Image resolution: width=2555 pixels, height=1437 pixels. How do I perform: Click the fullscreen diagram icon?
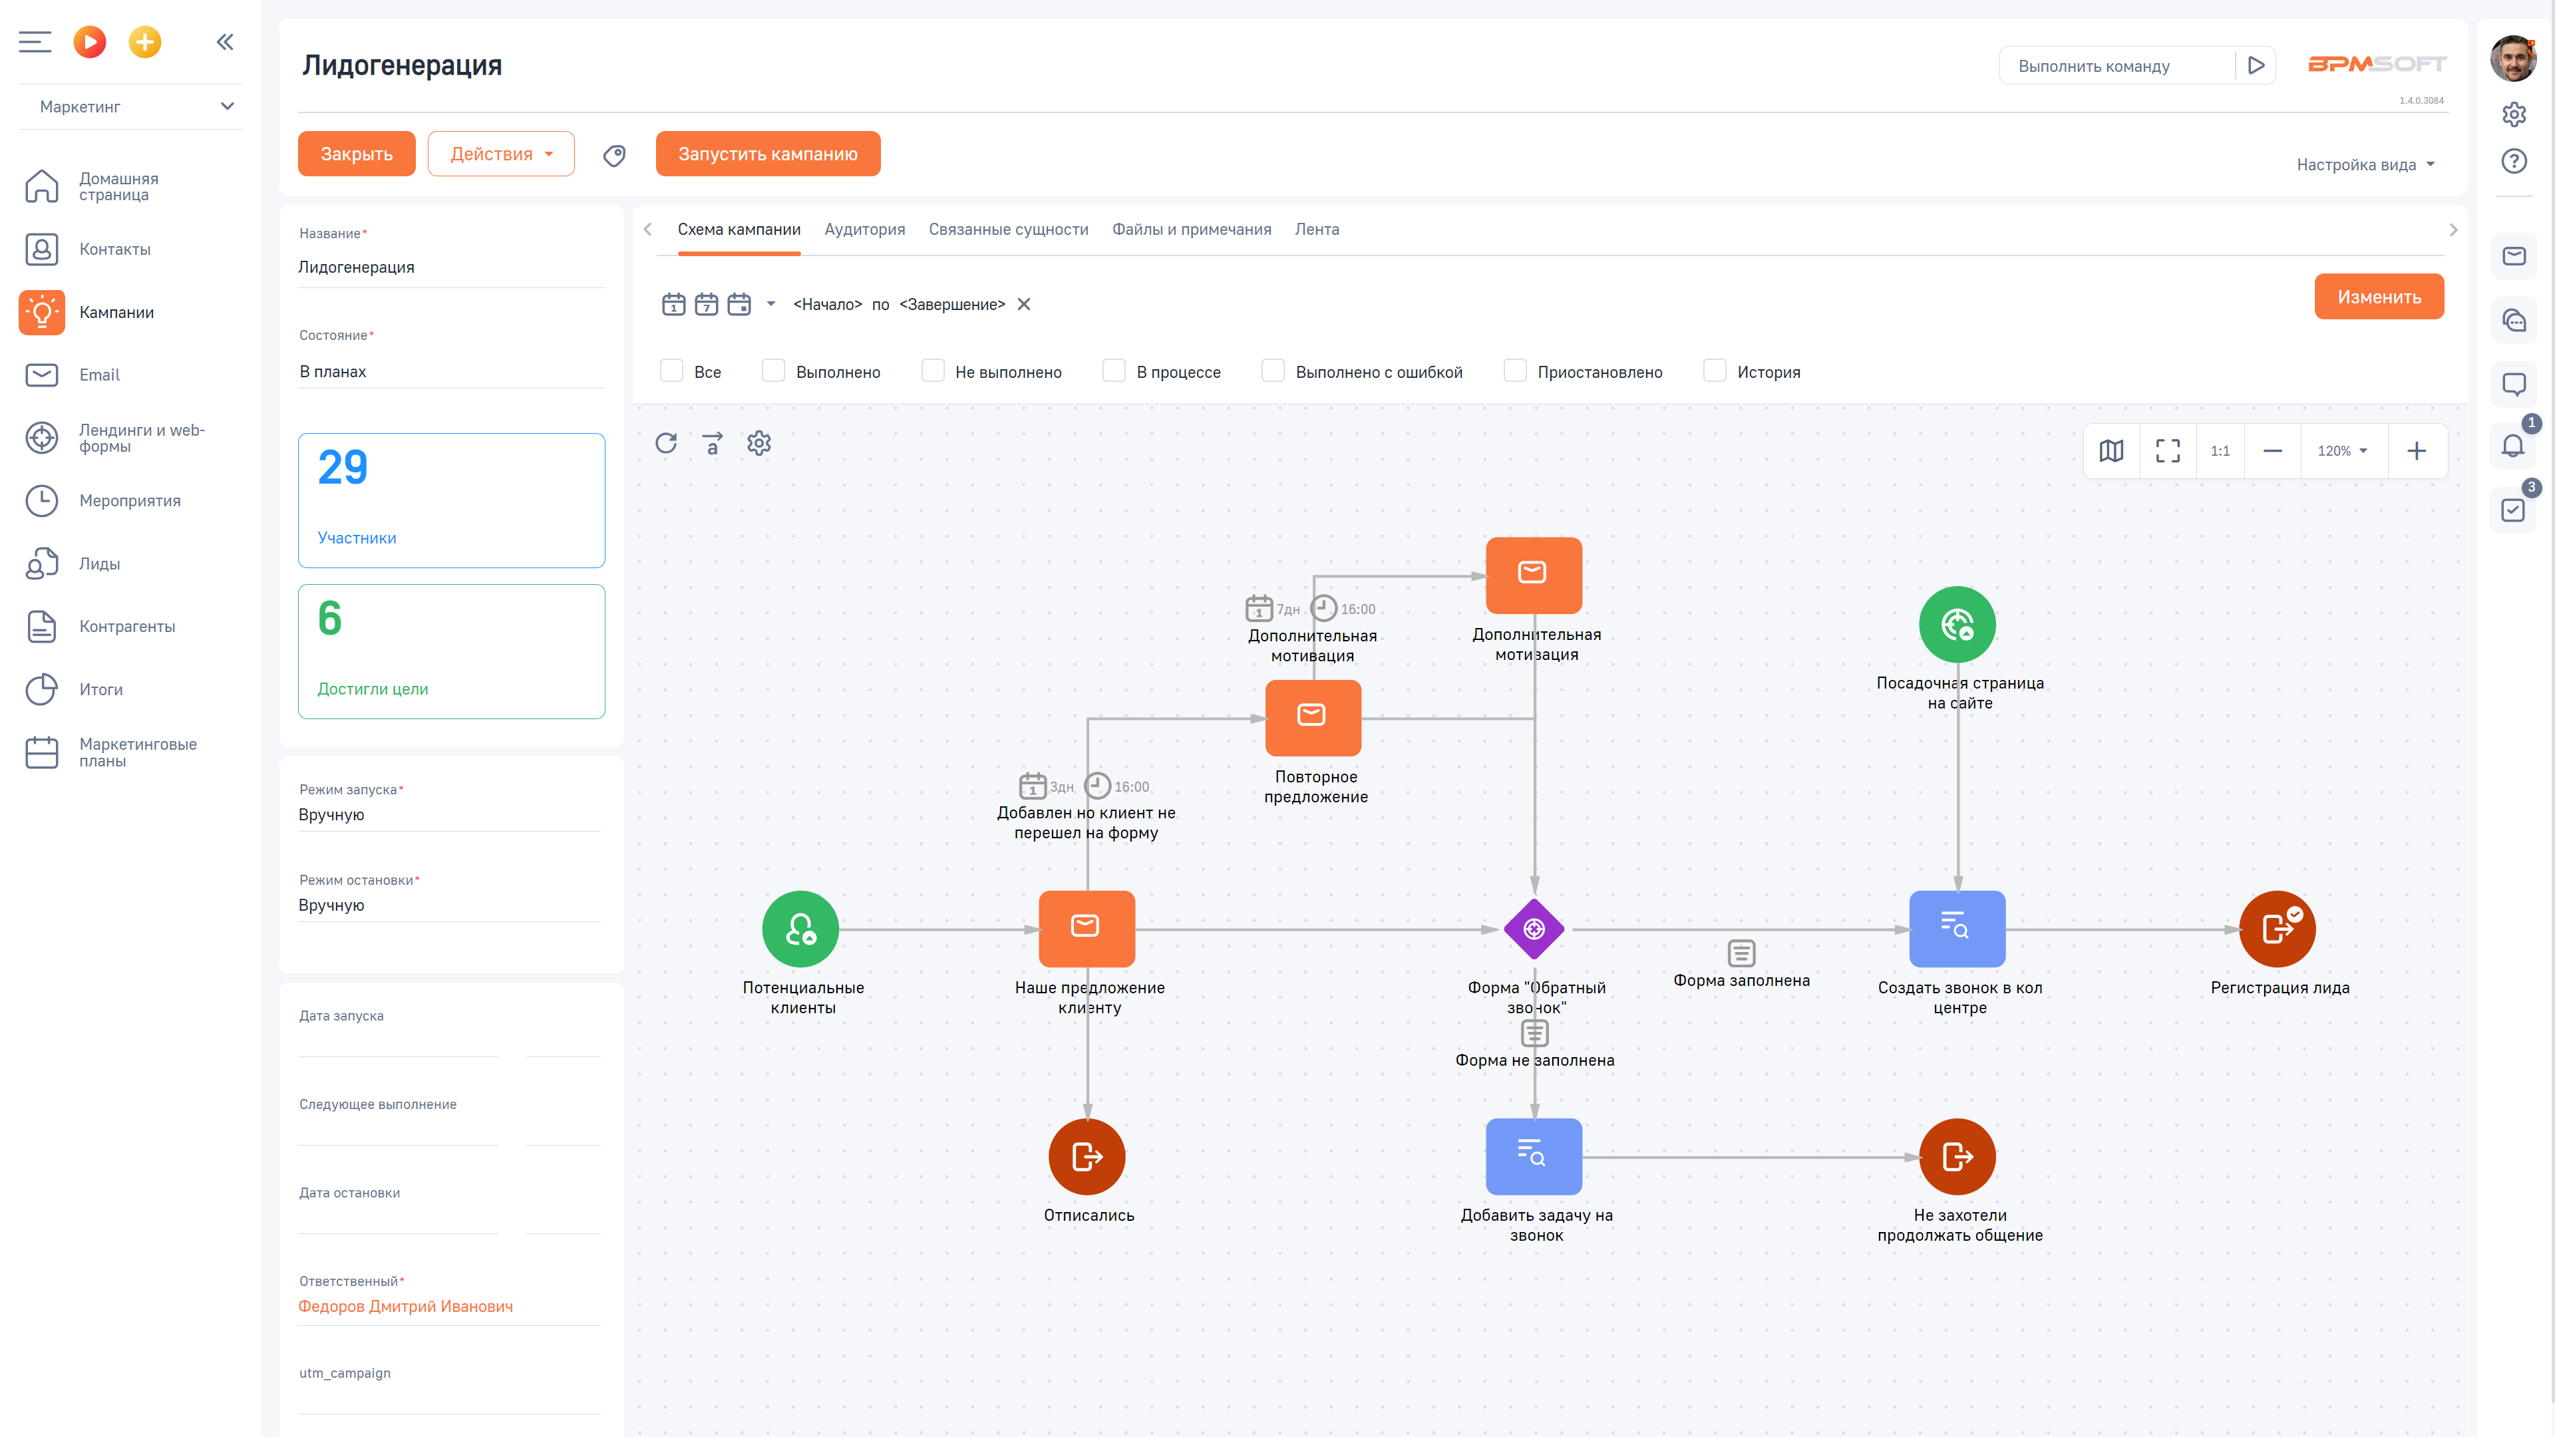pyautogui.click(x=2167, y=451)
